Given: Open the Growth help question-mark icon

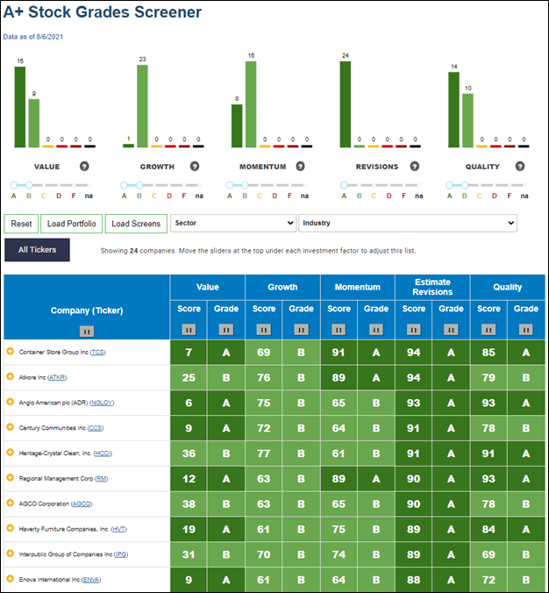Looking at the screenshot, I should coord(195,167).
